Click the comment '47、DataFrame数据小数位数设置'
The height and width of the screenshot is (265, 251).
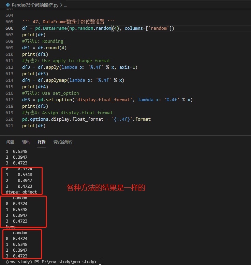(x=69, y=22)
